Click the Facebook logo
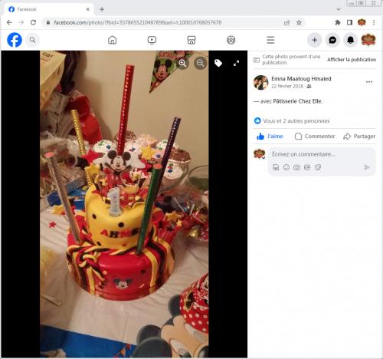The width and height of the screenshot is (383, 359). tap(15, 40)
